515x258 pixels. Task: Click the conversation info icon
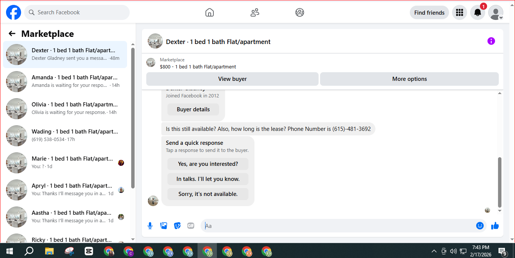coord(491,41)
